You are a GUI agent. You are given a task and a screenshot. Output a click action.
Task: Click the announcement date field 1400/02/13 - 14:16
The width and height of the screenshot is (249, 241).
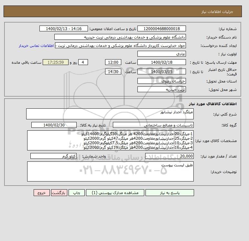(63, 28)
